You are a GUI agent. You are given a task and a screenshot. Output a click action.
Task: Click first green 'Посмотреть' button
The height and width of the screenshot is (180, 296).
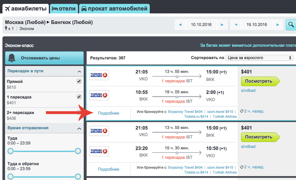(260, 81)
